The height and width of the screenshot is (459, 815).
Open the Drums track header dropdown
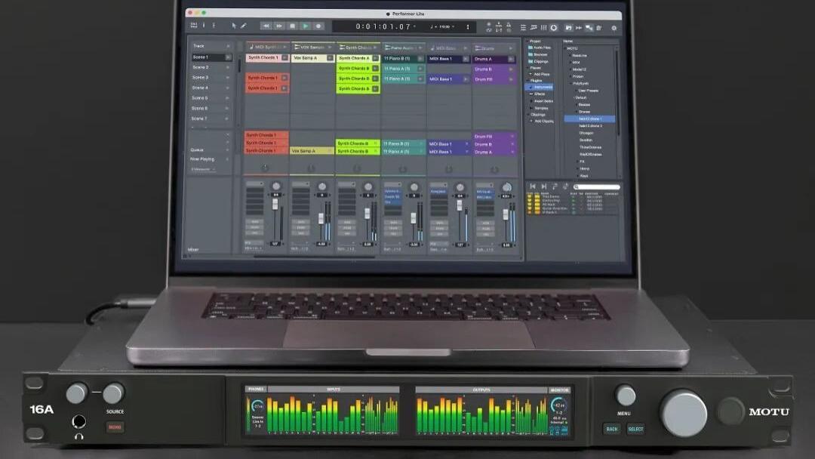[x=511, y=48]
